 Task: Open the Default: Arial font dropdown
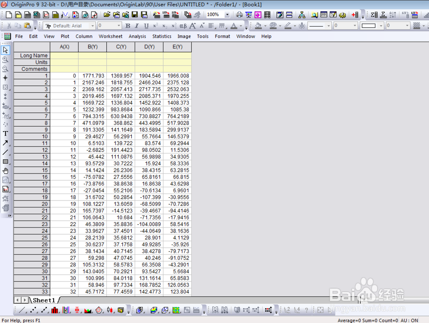pos(93,26)
